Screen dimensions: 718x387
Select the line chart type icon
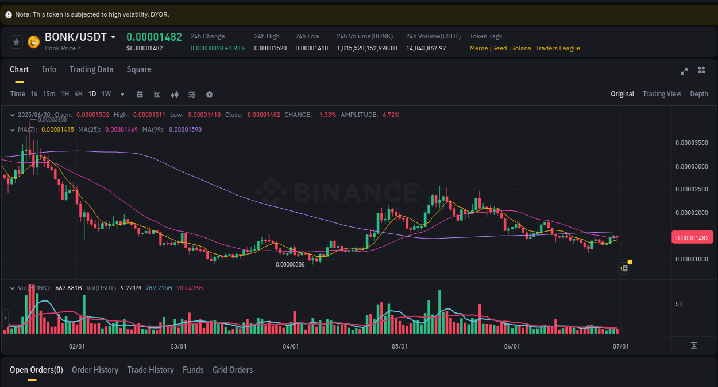[157, 94]
